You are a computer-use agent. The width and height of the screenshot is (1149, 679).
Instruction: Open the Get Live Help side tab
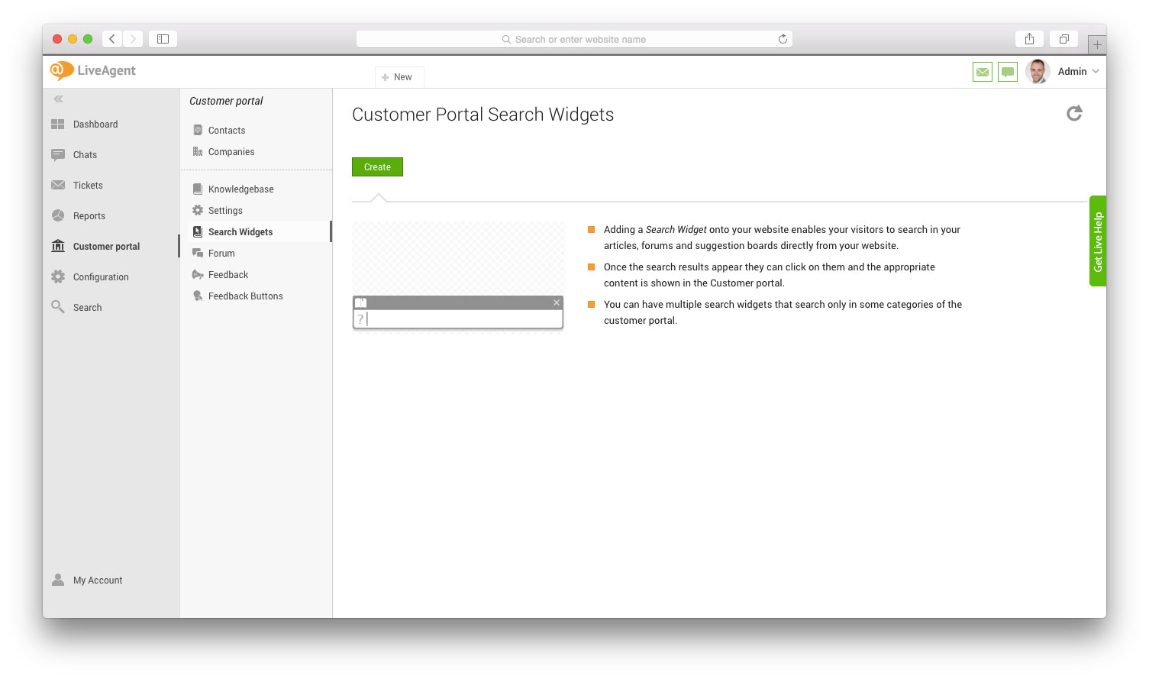coord(1098,241)
